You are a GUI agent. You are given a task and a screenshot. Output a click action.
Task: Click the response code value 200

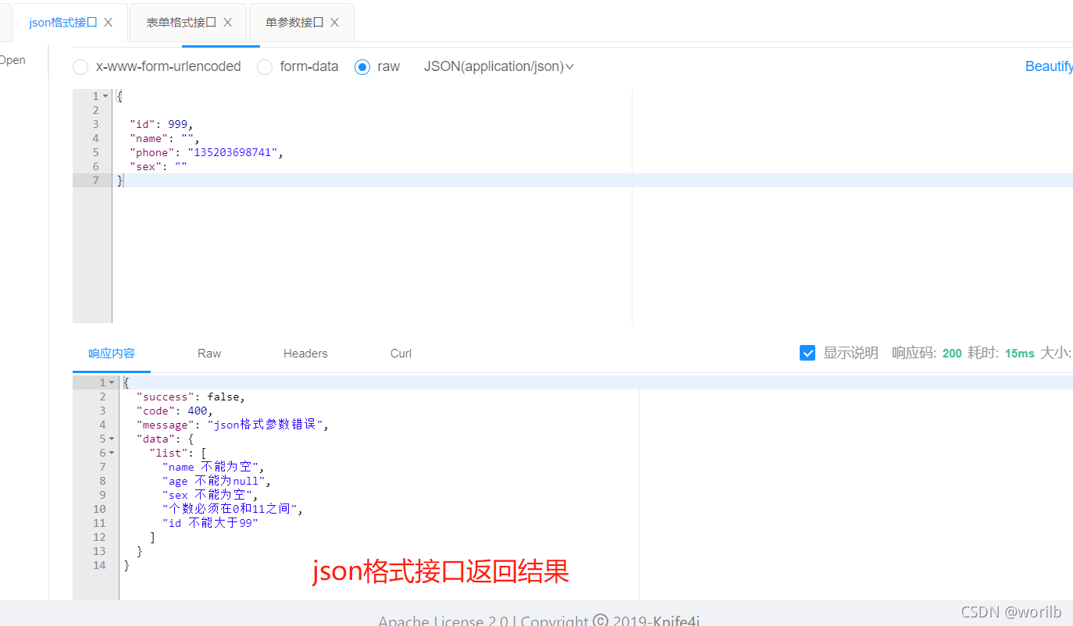(952, 354)
